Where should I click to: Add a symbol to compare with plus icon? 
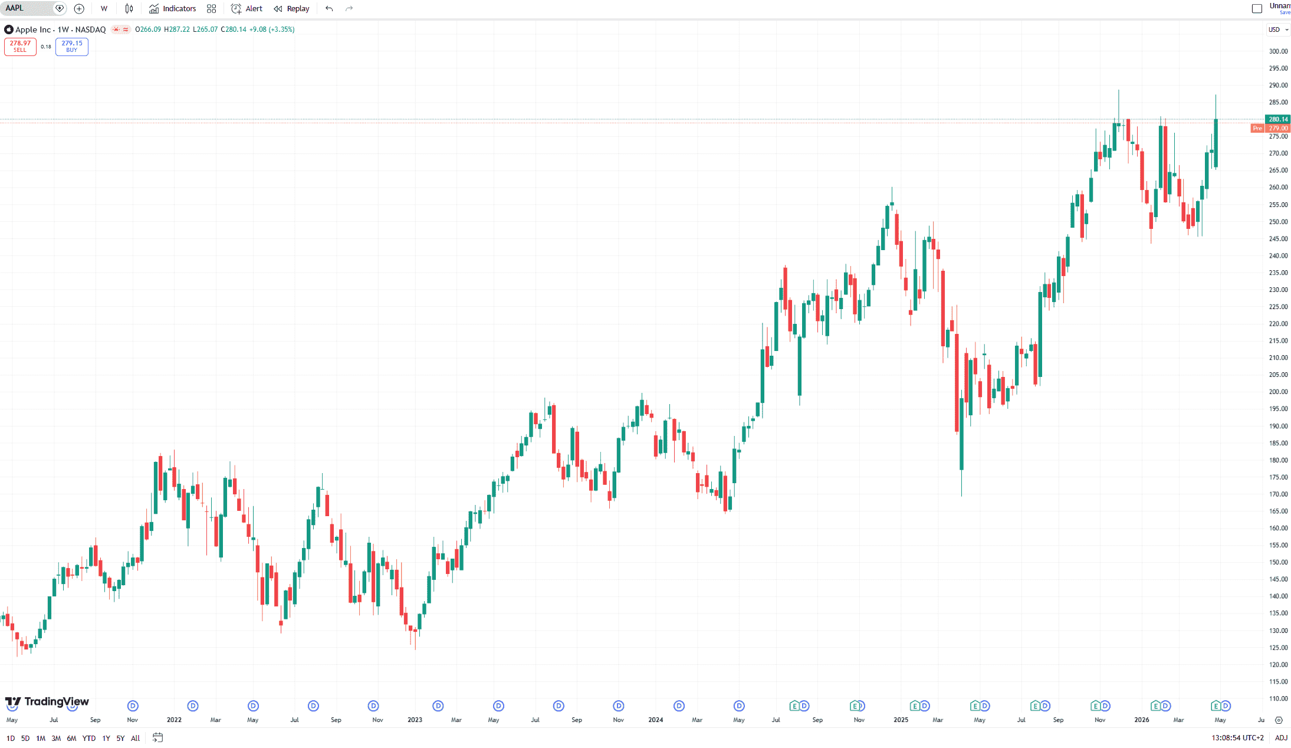(x=79, y=8)
